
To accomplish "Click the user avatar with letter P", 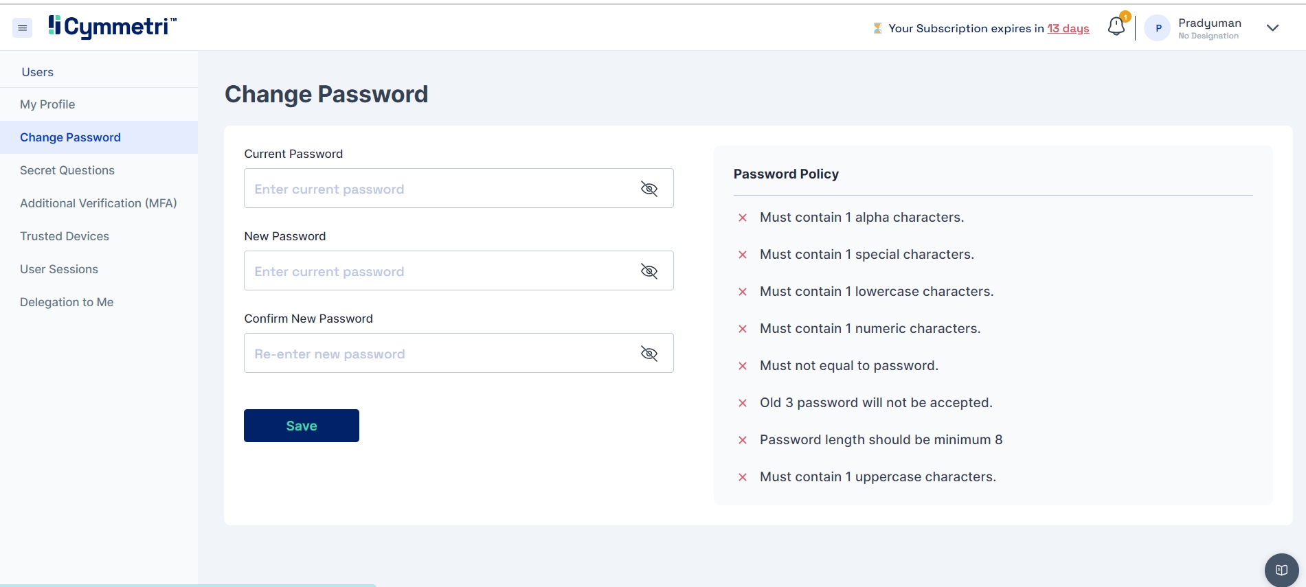I will [1158, 28].
